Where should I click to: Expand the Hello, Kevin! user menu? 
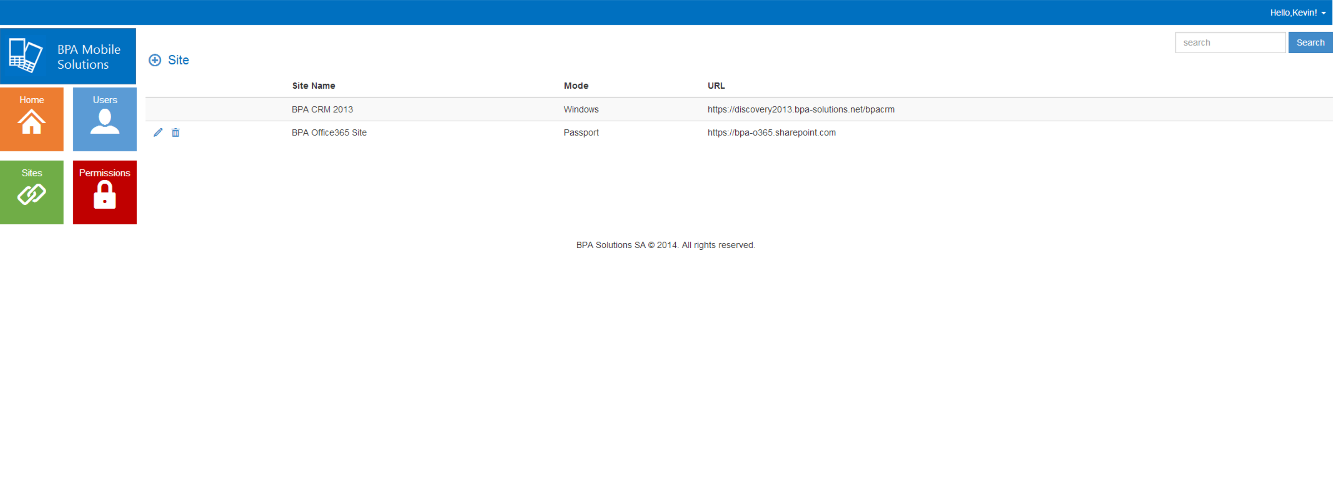pyautogui.click(x=1297, y=12)
